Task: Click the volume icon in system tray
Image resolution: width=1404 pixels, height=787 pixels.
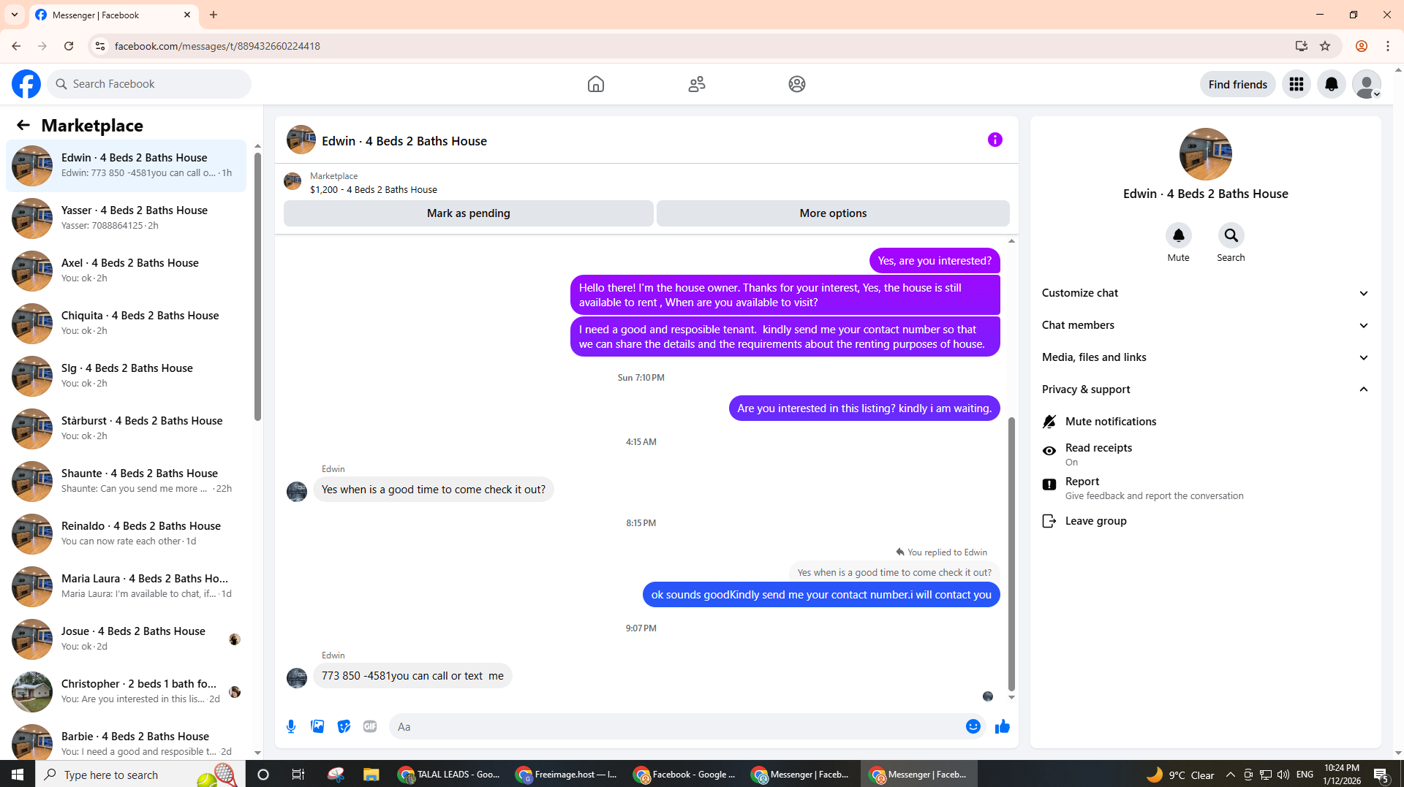Action: pos(1283,775)
